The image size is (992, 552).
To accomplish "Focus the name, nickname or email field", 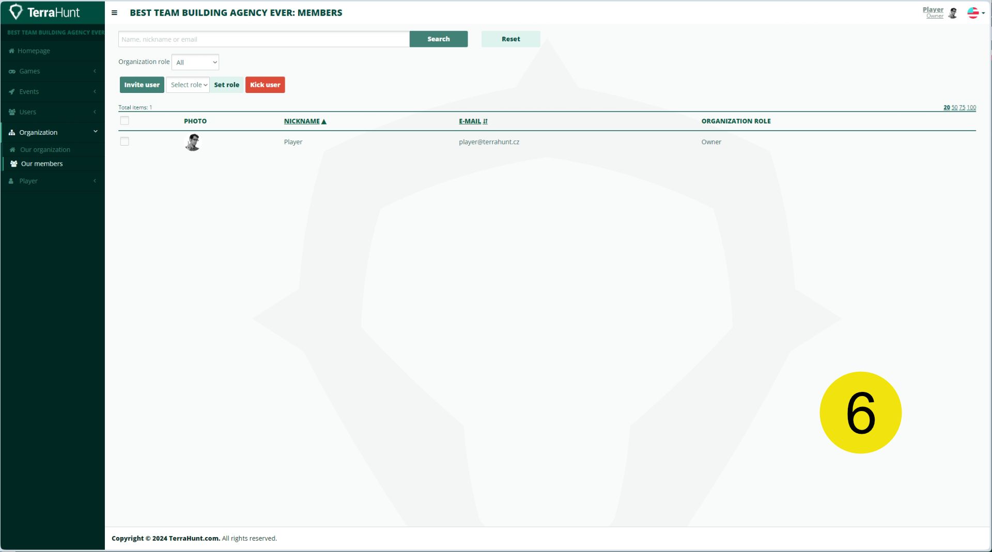I will [x=264, y=39].
